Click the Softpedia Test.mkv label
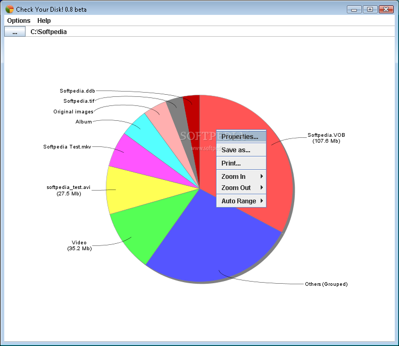This screenshot has width=399, height=346. (x=67, y=146)
